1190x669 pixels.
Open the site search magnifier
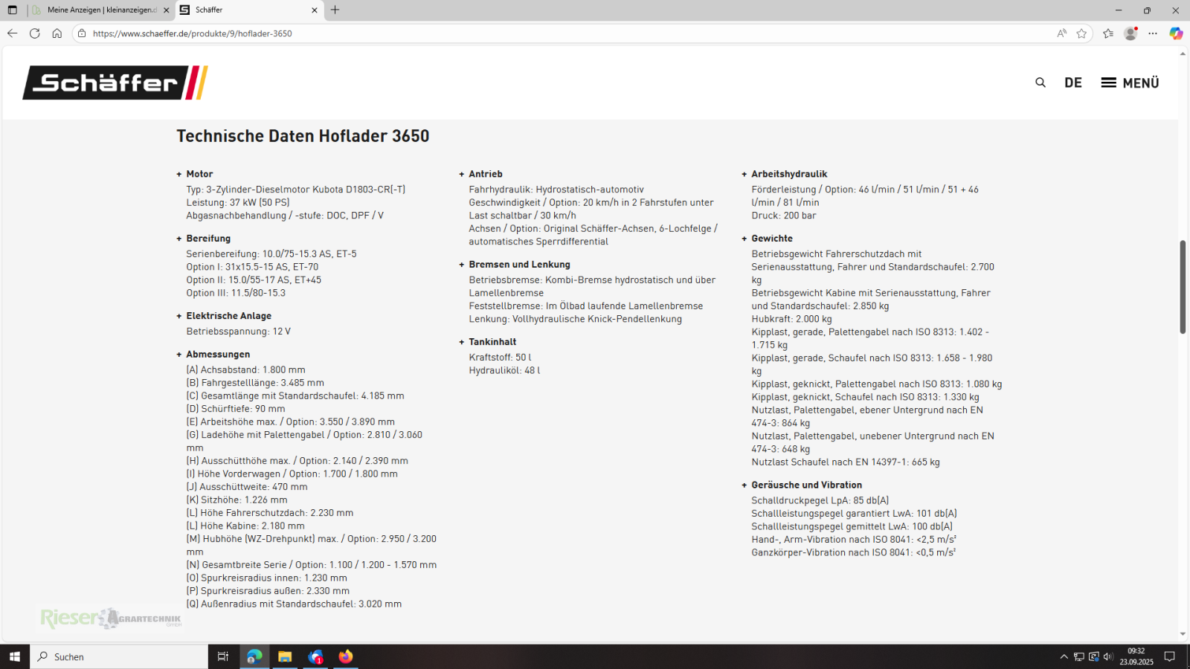(1040, 83)
